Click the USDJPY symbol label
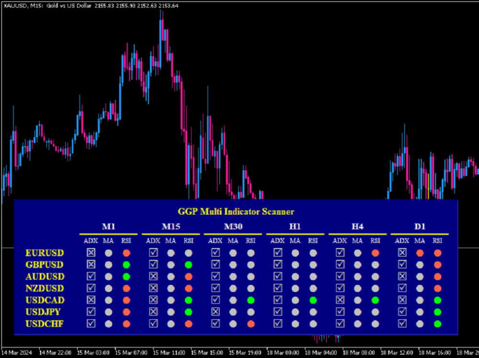The image size is (479, 358). [43, 312]
